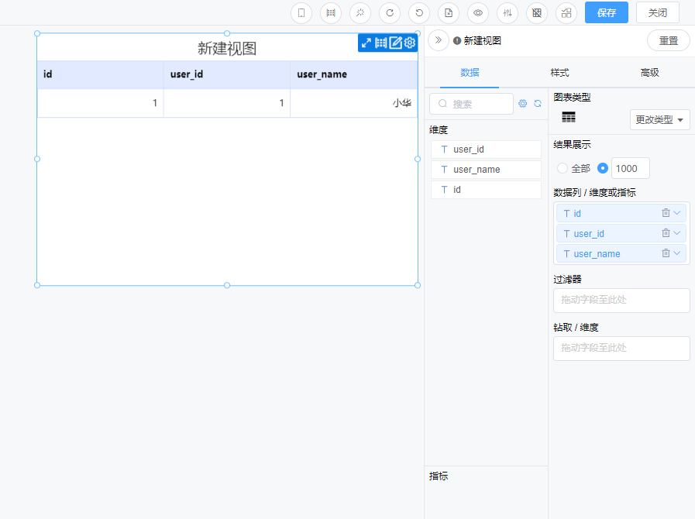695x519 pixels.
Task: Click the eye preview icon in top toolbar
Action: click(x=478, y=13)
